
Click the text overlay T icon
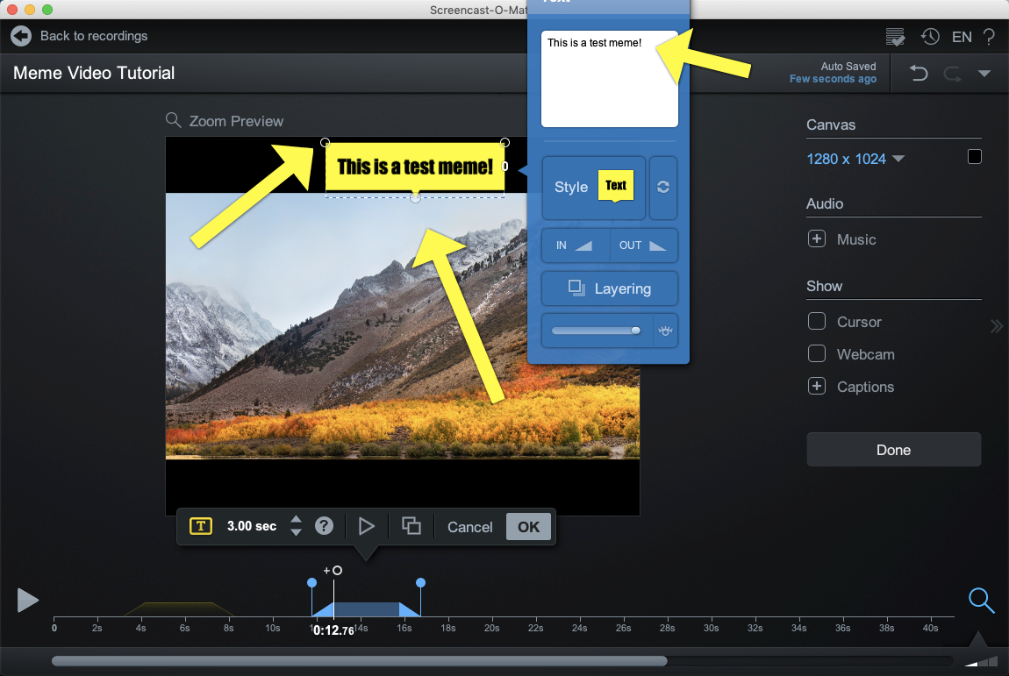pos(201,526)
